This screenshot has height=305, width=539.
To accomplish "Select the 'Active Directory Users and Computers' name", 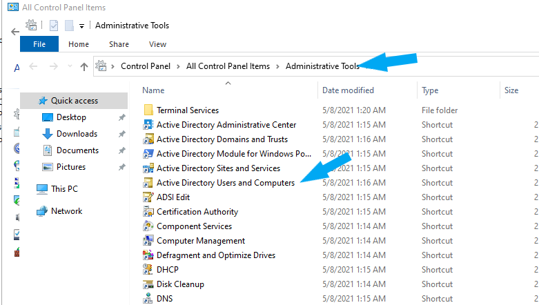I will coord(226,183).
